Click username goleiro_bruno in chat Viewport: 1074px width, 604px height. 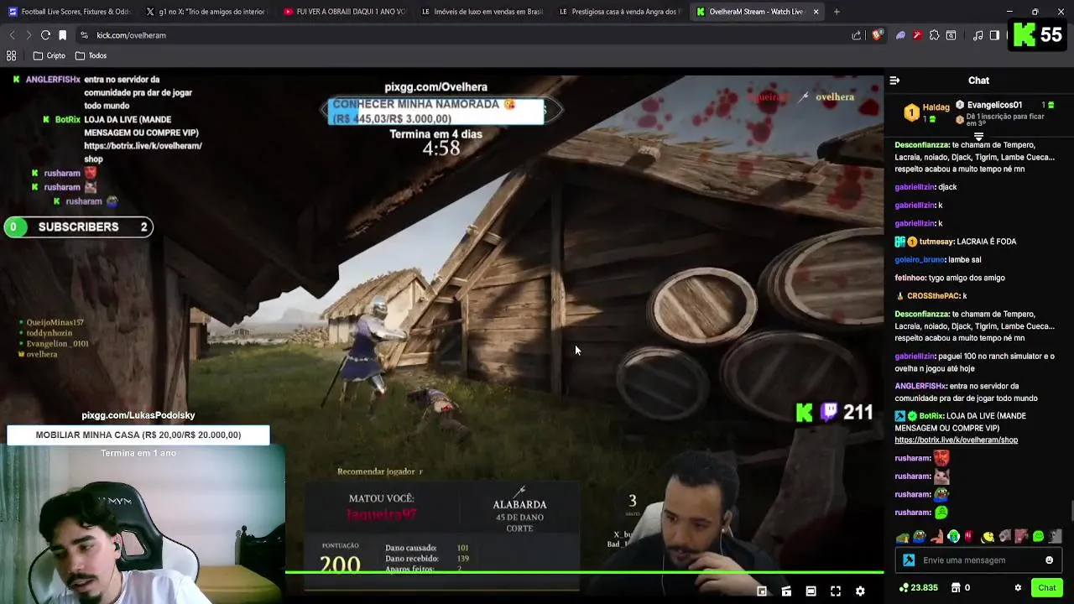[920, 260]
